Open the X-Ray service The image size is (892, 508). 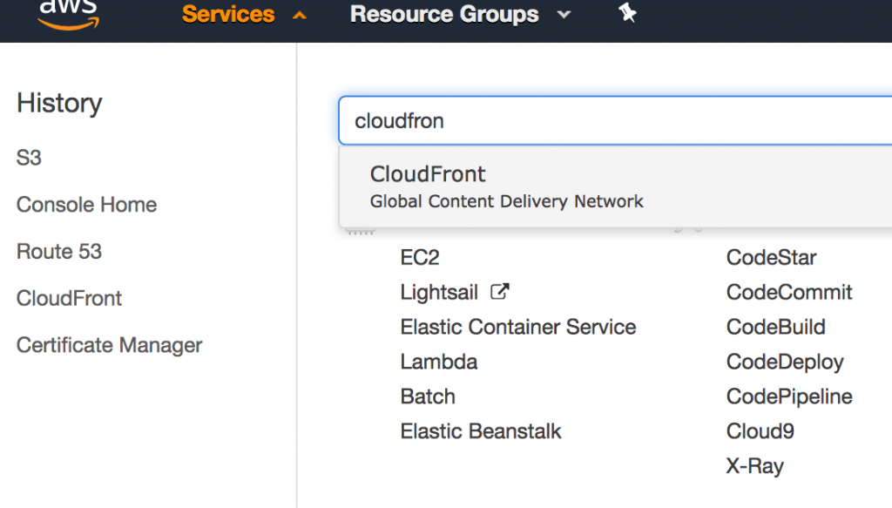(755, 466)
